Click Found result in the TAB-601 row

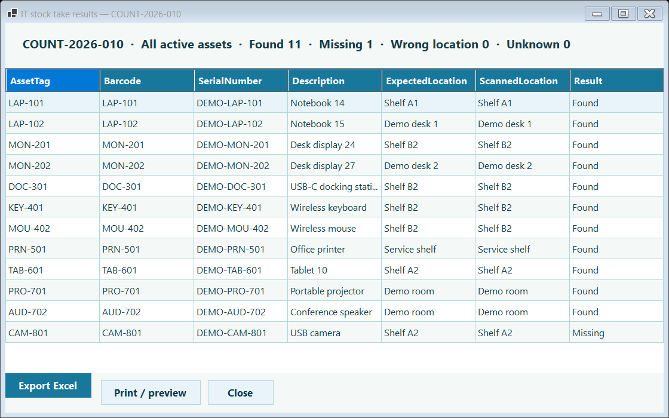coord(616,270)
